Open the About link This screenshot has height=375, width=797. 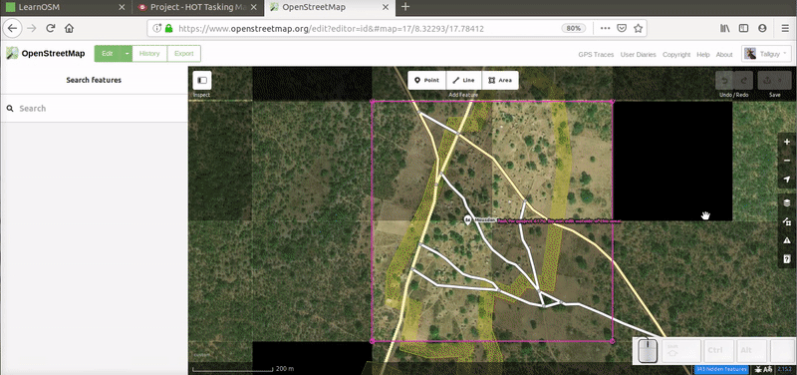point(724,55)
